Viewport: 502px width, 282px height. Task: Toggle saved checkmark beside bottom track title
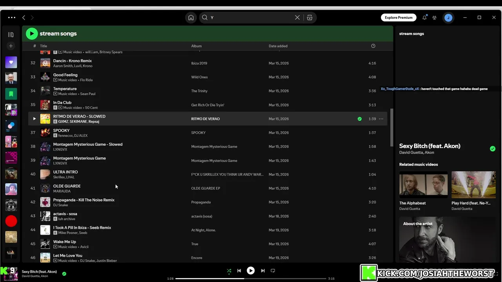[x=64, y=274]
